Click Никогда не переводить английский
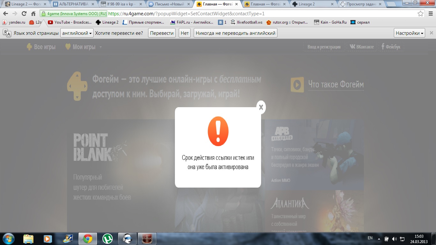Screen dimensions: 436x245 point(236,33)
